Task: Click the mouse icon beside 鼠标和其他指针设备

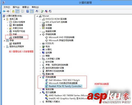Action: coord(43,68)
